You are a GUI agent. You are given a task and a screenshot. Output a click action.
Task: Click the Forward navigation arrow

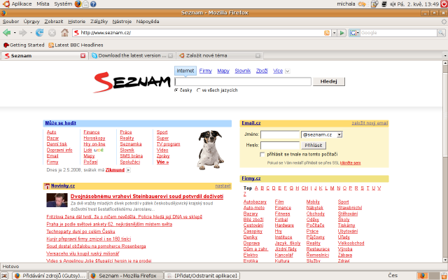[x=23, y=33]
